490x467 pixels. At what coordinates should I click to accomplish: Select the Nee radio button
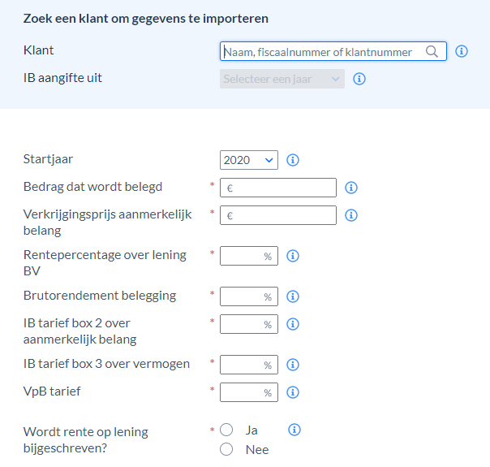tap(226, 449)
